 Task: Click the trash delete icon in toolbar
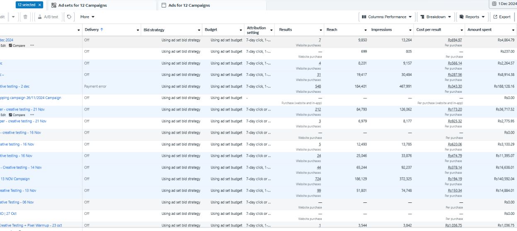pyautogui.click(x=25, y=17)
